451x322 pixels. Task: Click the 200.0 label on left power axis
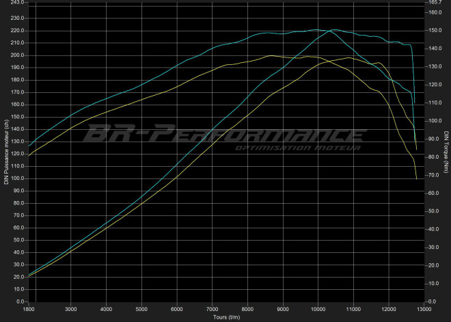(17, 55)
